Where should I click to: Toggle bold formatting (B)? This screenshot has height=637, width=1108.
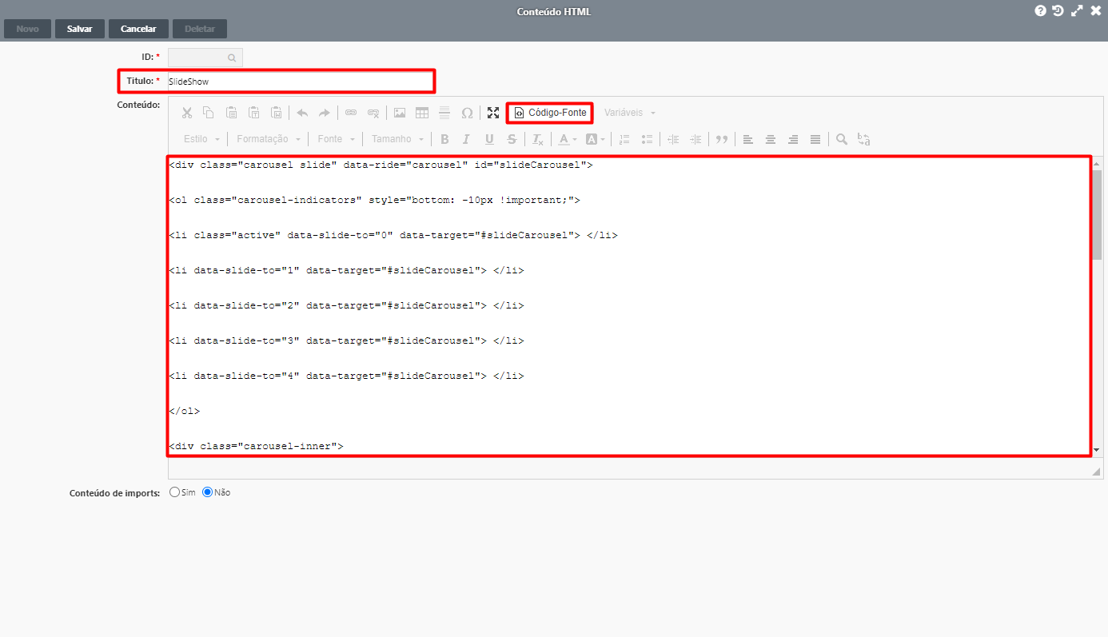444,139
